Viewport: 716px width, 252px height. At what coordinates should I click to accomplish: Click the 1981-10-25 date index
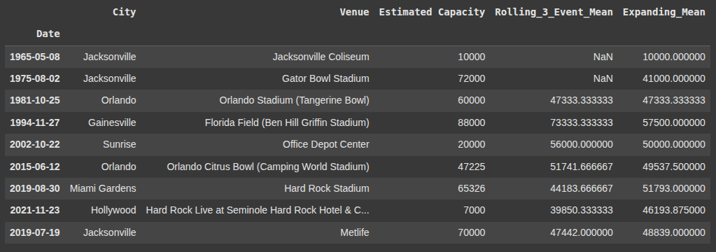pos(35,100)
